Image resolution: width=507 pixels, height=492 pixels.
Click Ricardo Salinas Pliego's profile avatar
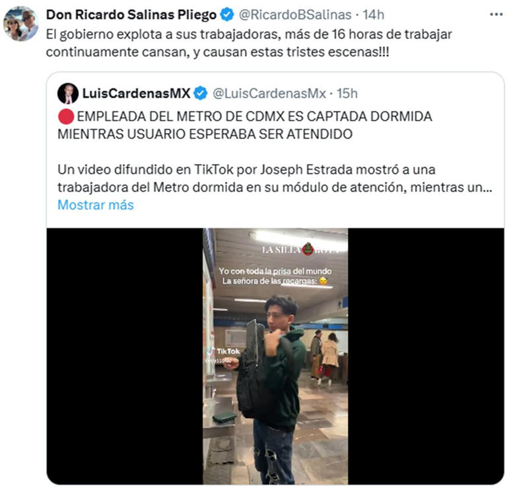[x=21, y=24]
